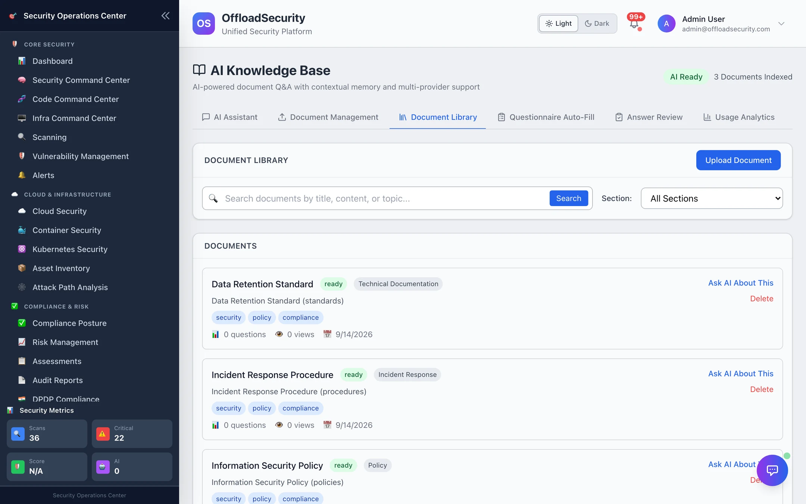Open the Scans metric card showing 36
This screenshot has width=806, height=504.
point(47,434)
